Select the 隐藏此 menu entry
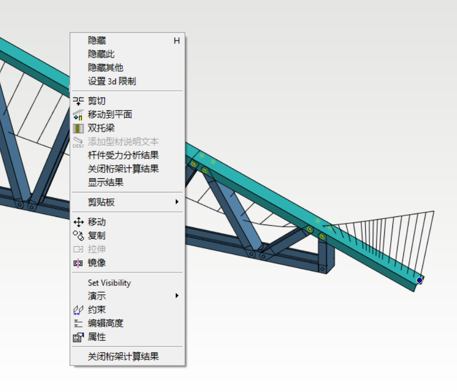 pos(127,54)
